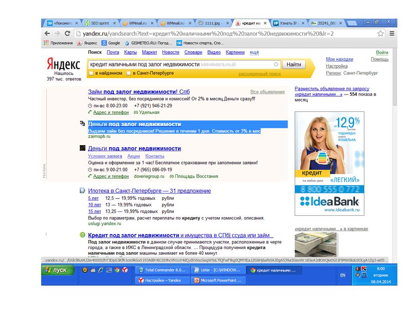416x312 pixels.
Task: Launch Yandex browser from quick launch
Action: tap(125, 270)
